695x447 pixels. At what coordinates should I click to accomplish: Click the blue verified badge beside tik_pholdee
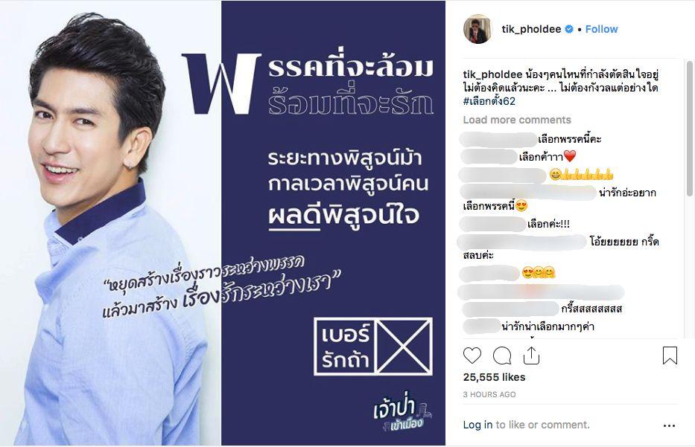coord(568,29)
